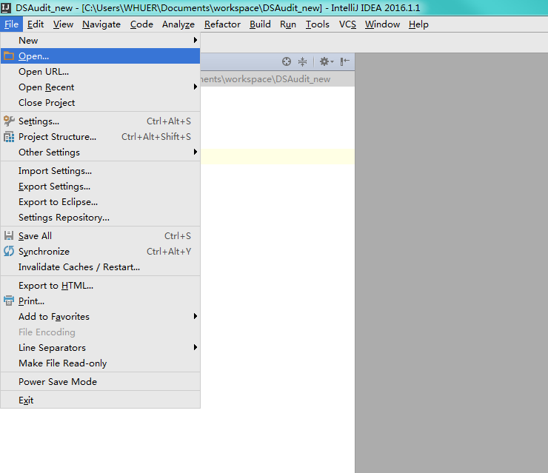
Task: Click the Ctrl+S shortcut text
Action: (x=178, y=236)
